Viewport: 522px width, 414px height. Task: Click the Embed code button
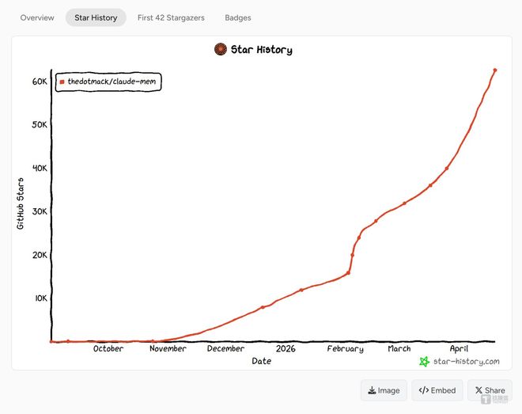click(437, 390)
